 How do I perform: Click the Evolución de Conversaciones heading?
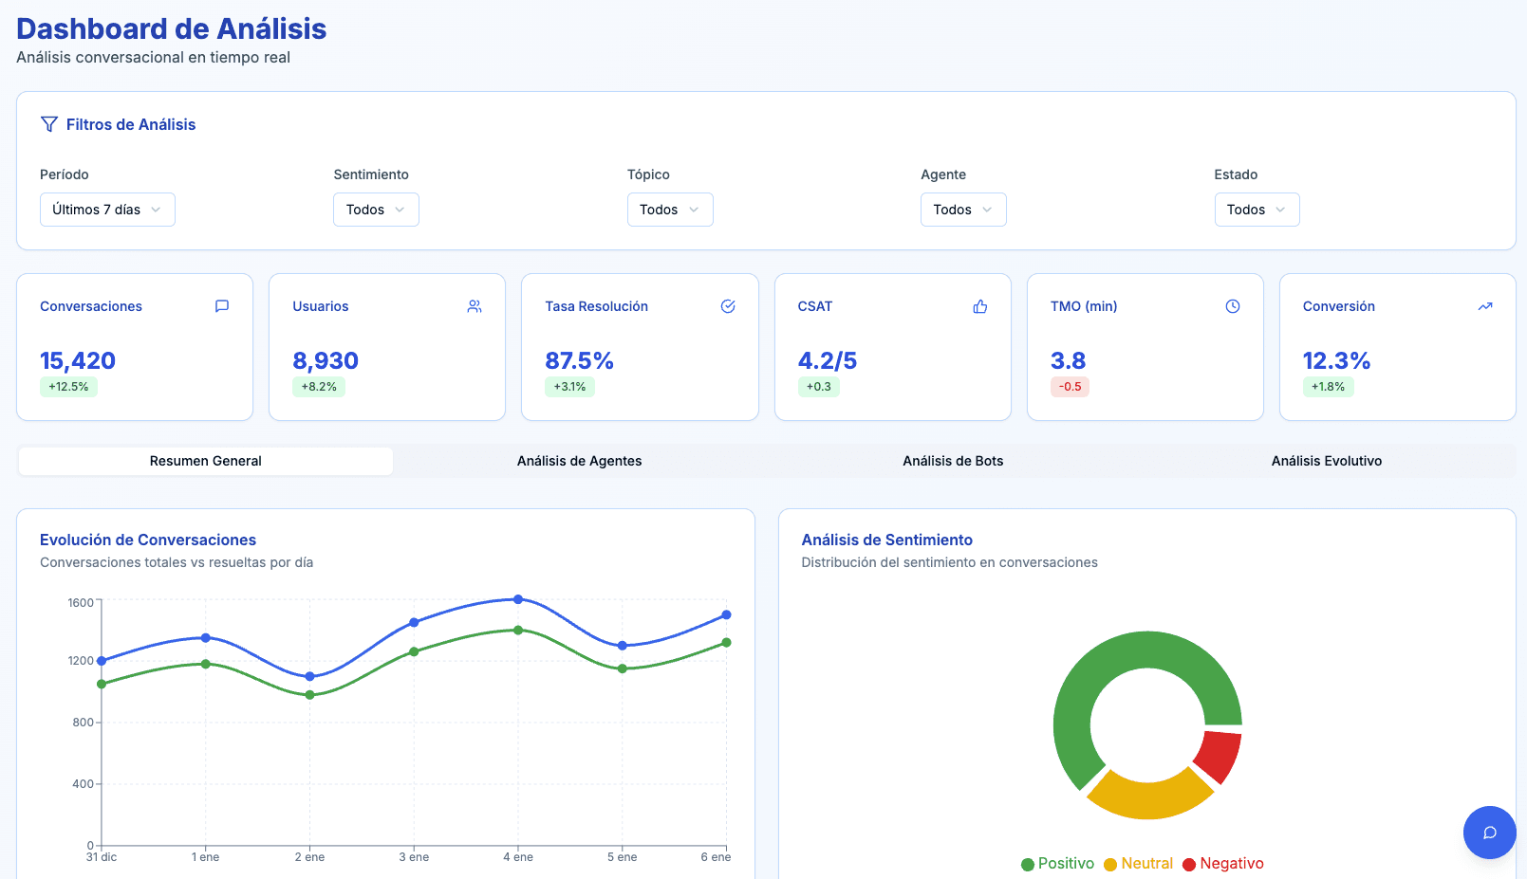[x=148, y=540]
